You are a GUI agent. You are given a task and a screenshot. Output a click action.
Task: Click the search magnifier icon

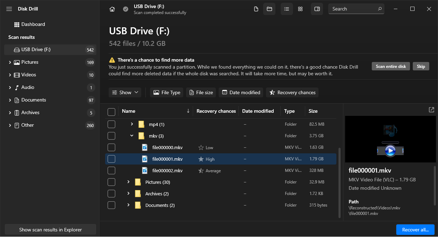(x=379, y=9)
